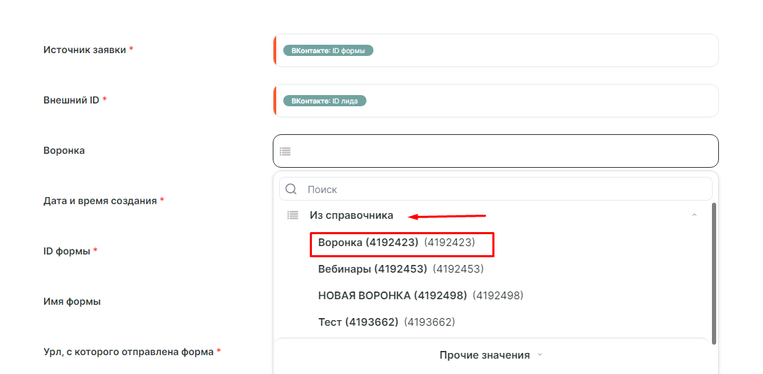Open the Воронка dropdown field

495,151
